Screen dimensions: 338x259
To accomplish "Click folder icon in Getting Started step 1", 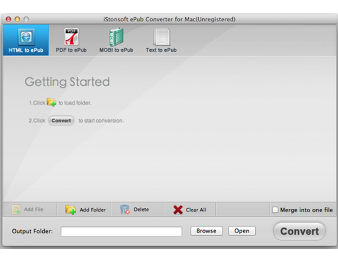I will (x=52, y=102).
